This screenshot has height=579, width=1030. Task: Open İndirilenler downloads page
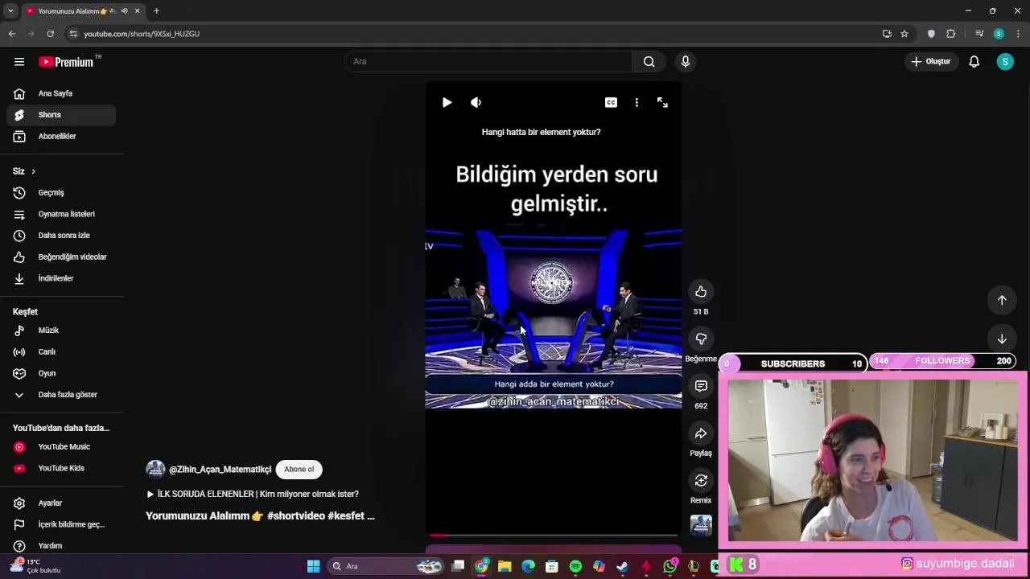pos(61,278)
